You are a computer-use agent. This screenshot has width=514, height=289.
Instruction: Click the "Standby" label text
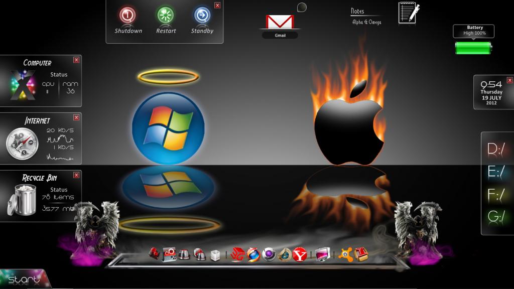pyautogui.click(x=202, y=31)
